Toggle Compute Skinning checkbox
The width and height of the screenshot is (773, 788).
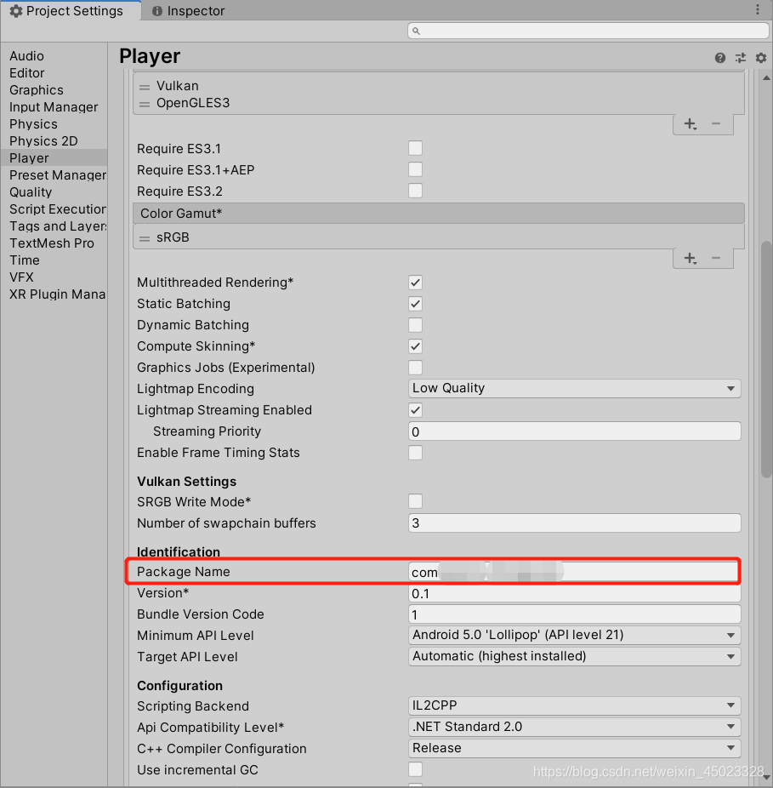(x=415, y=346)
